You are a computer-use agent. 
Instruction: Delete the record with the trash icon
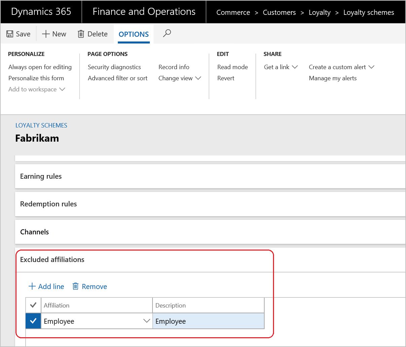(x=93, y=33)
